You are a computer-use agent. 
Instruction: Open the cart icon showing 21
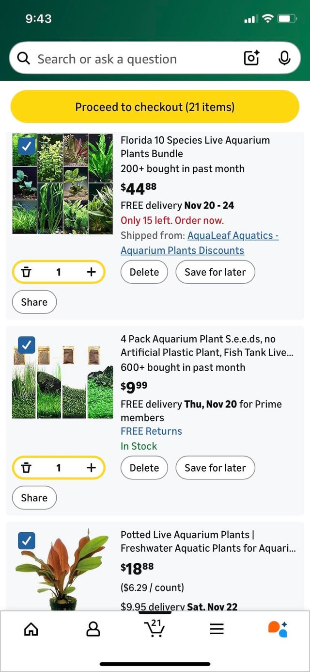tap(155, 628)
